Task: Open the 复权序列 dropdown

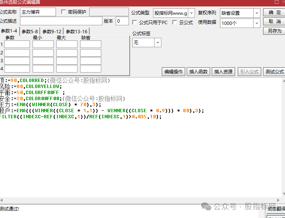Action: point(257,13)
